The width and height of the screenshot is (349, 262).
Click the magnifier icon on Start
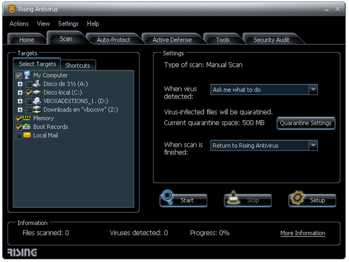[167, 197]
